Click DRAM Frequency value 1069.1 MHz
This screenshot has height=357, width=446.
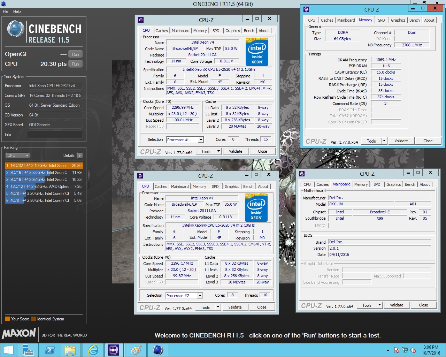[386, 60]
